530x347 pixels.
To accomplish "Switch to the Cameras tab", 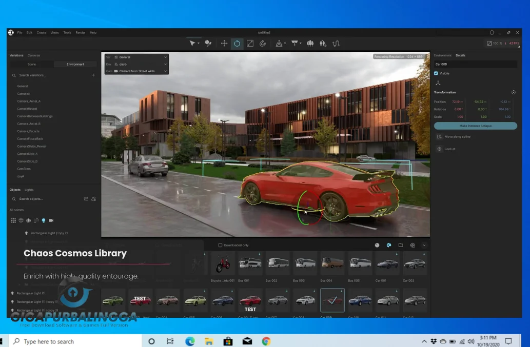I will (34, 55).
